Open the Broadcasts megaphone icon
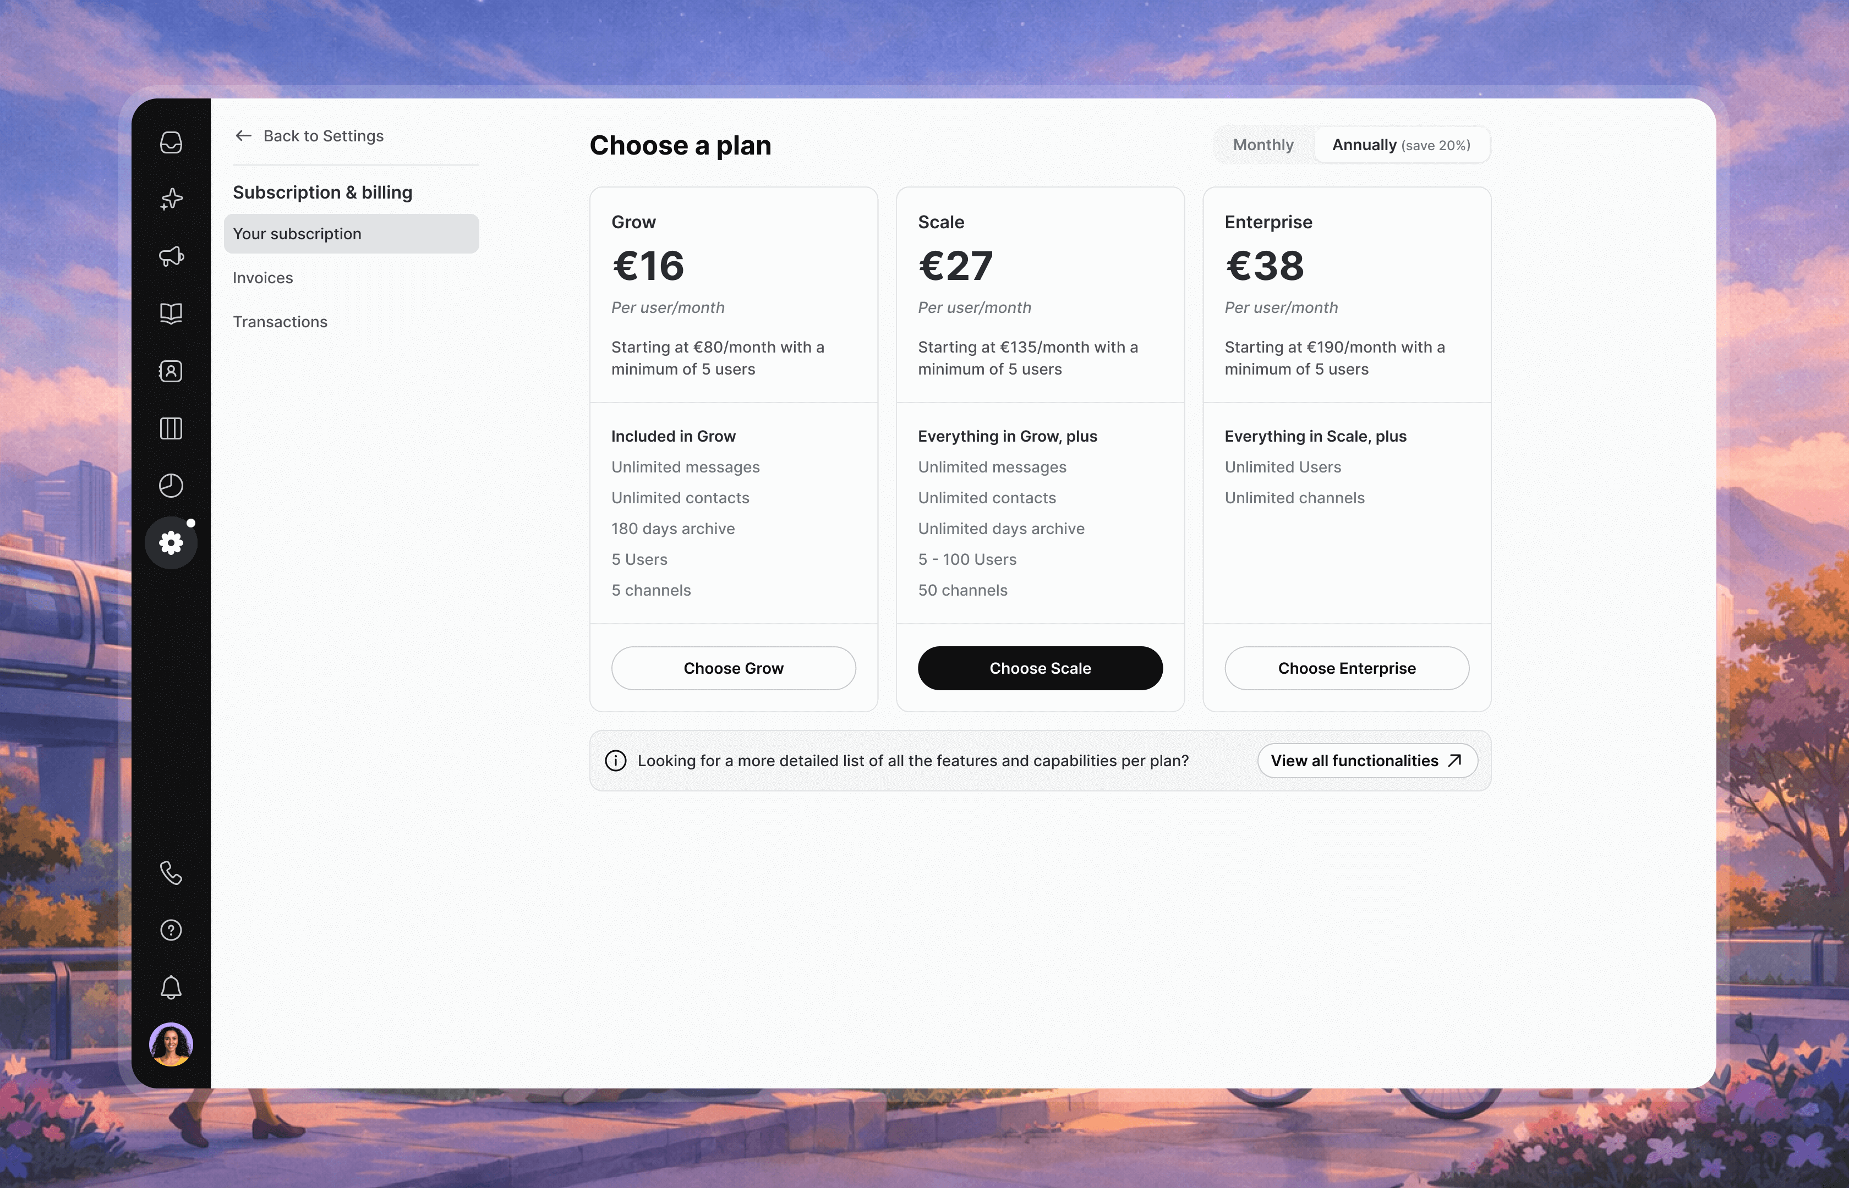1849x1188 pixels. click(x=171, y=256)
